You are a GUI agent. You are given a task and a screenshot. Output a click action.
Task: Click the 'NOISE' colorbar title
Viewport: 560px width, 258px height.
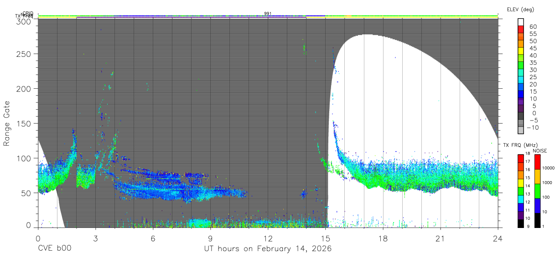pos(539,151)
